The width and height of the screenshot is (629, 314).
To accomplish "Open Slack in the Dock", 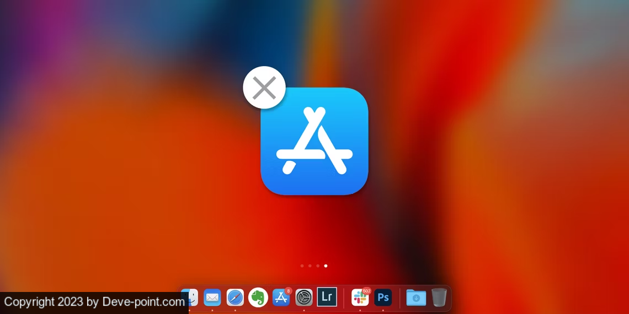I will [360, 297].
